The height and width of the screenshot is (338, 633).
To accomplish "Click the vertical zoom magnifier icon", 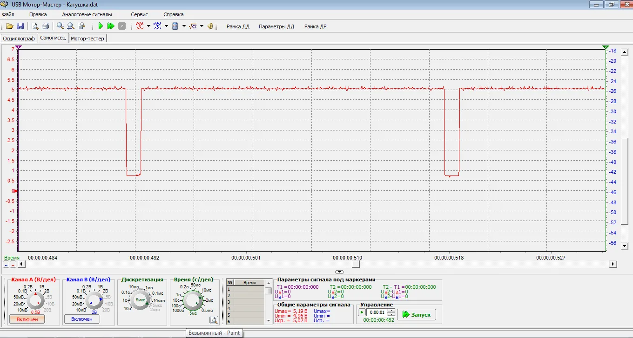I will [x=60, y=26].
